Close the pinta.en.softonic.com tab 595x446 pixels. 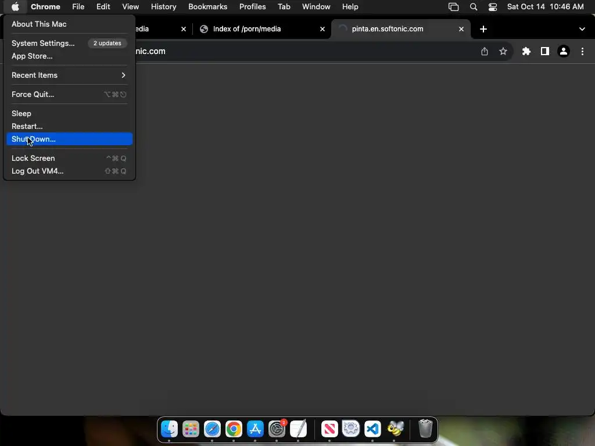[x=461, y=29]
